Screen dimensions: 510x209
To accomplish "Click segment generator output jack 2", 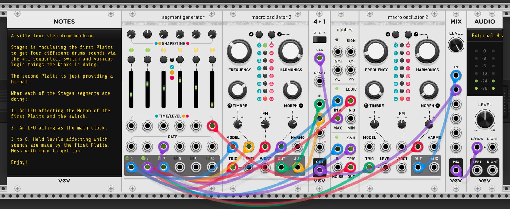I will click(147, 167).
